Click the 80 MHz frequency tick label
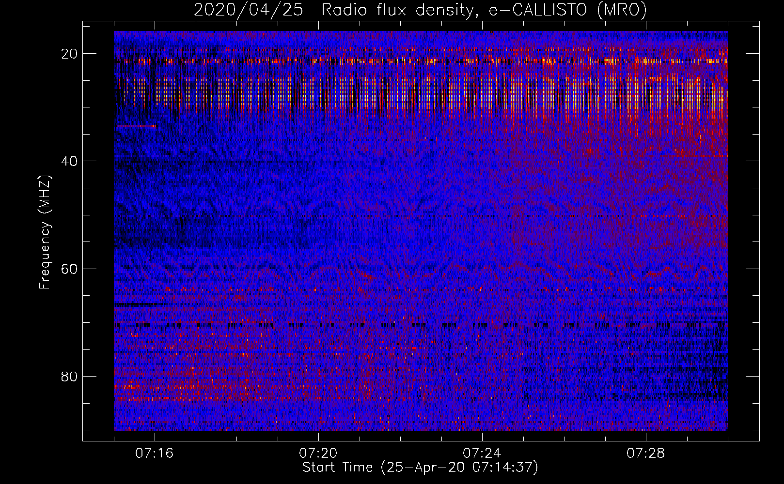Image resolution: width=784 pixels, height=484 pixels. point(70,376)
